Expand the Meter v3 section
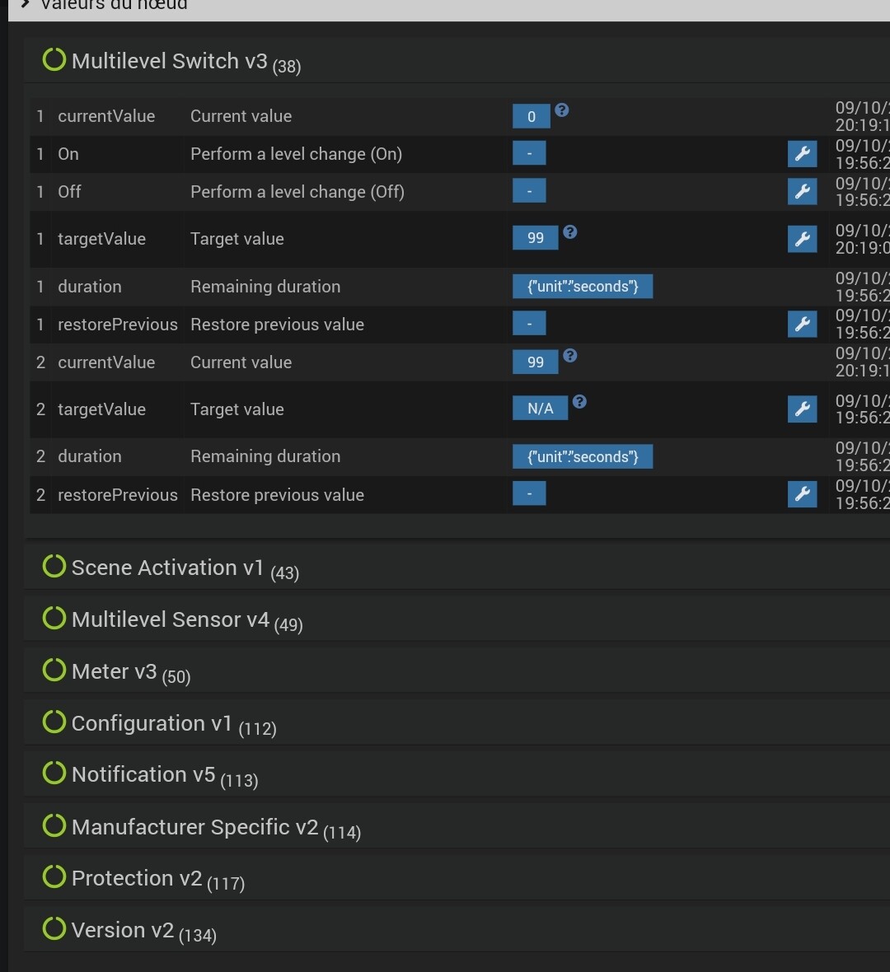 click(114, 672)
